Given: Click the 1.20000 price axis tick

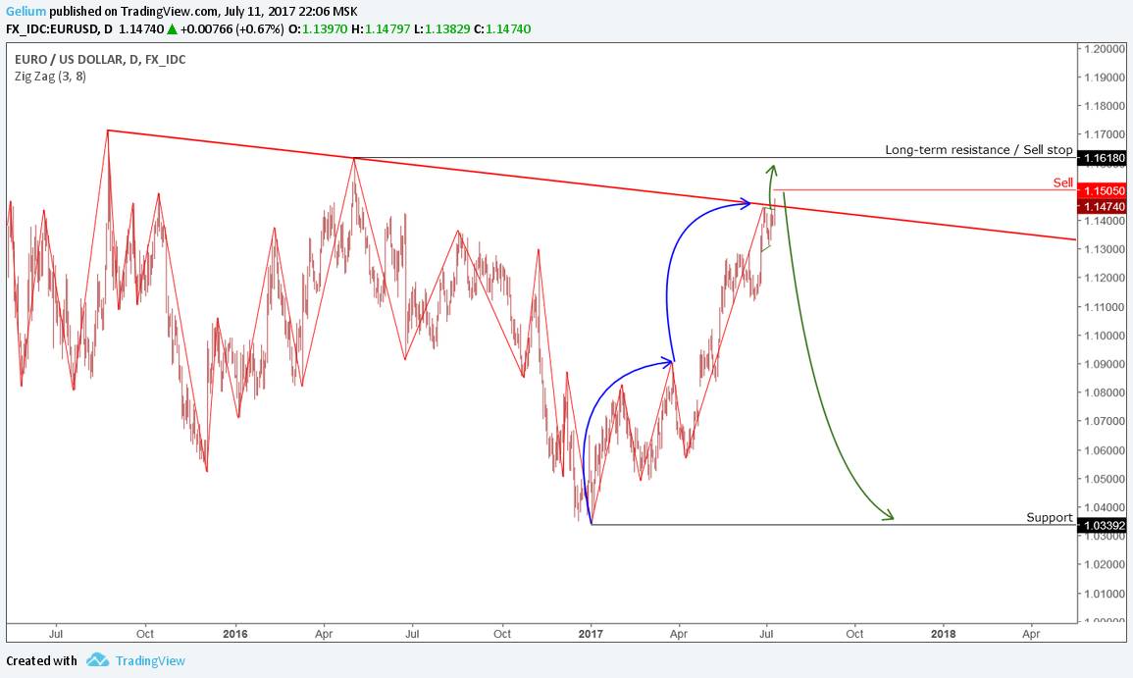Looking at the screenshot, I should (1105, 48).
